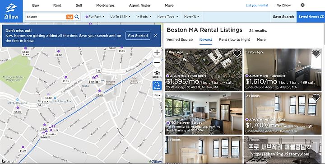Open the More menu in top navigation
The image size is (325, 164).
(169, 5)
